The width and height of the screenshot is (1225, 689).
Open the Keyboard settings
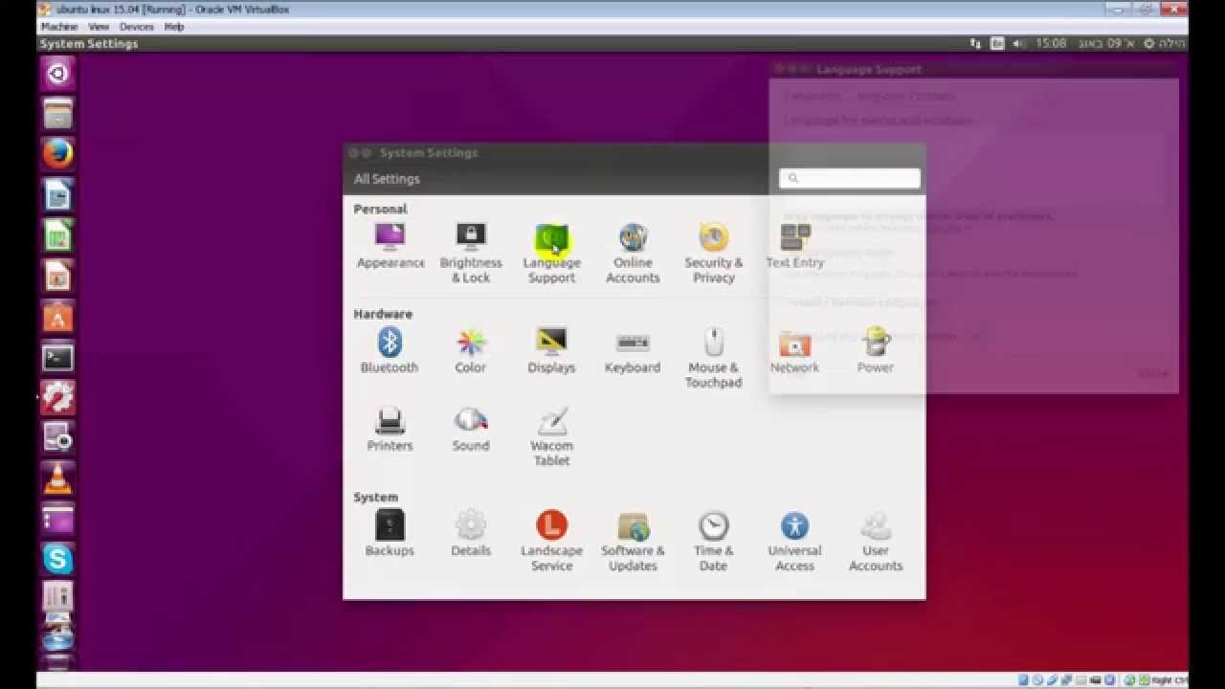(x=633, y=350)
